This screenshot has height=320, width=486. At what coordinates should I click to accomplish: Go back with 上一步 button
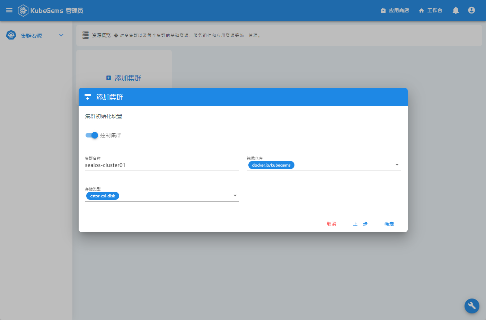(360, 224)
